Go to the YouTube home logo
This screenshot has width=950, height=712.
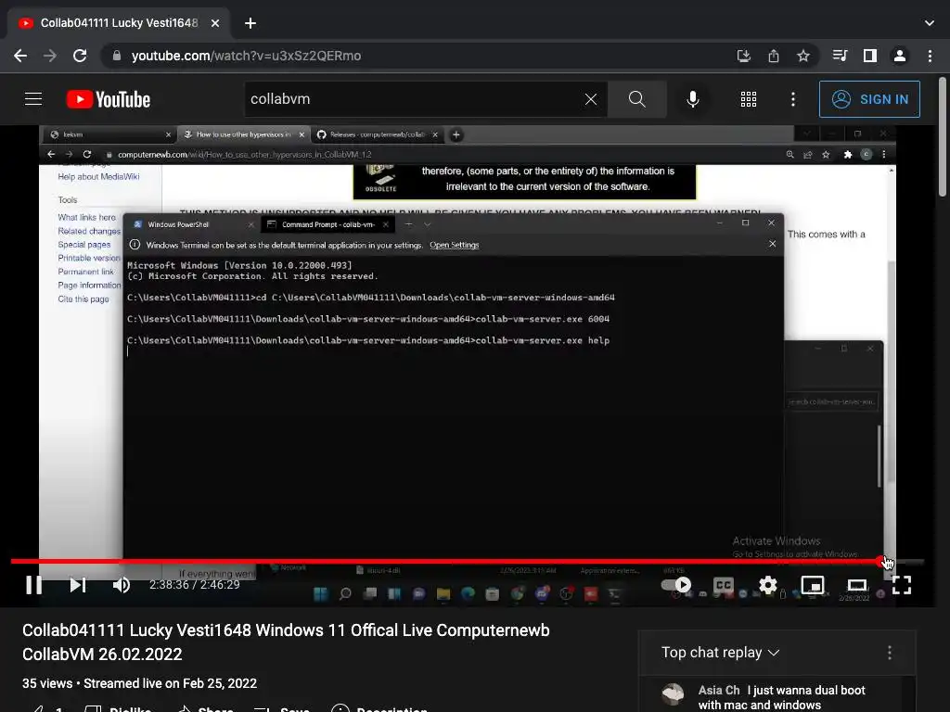(x=109, y=99)
